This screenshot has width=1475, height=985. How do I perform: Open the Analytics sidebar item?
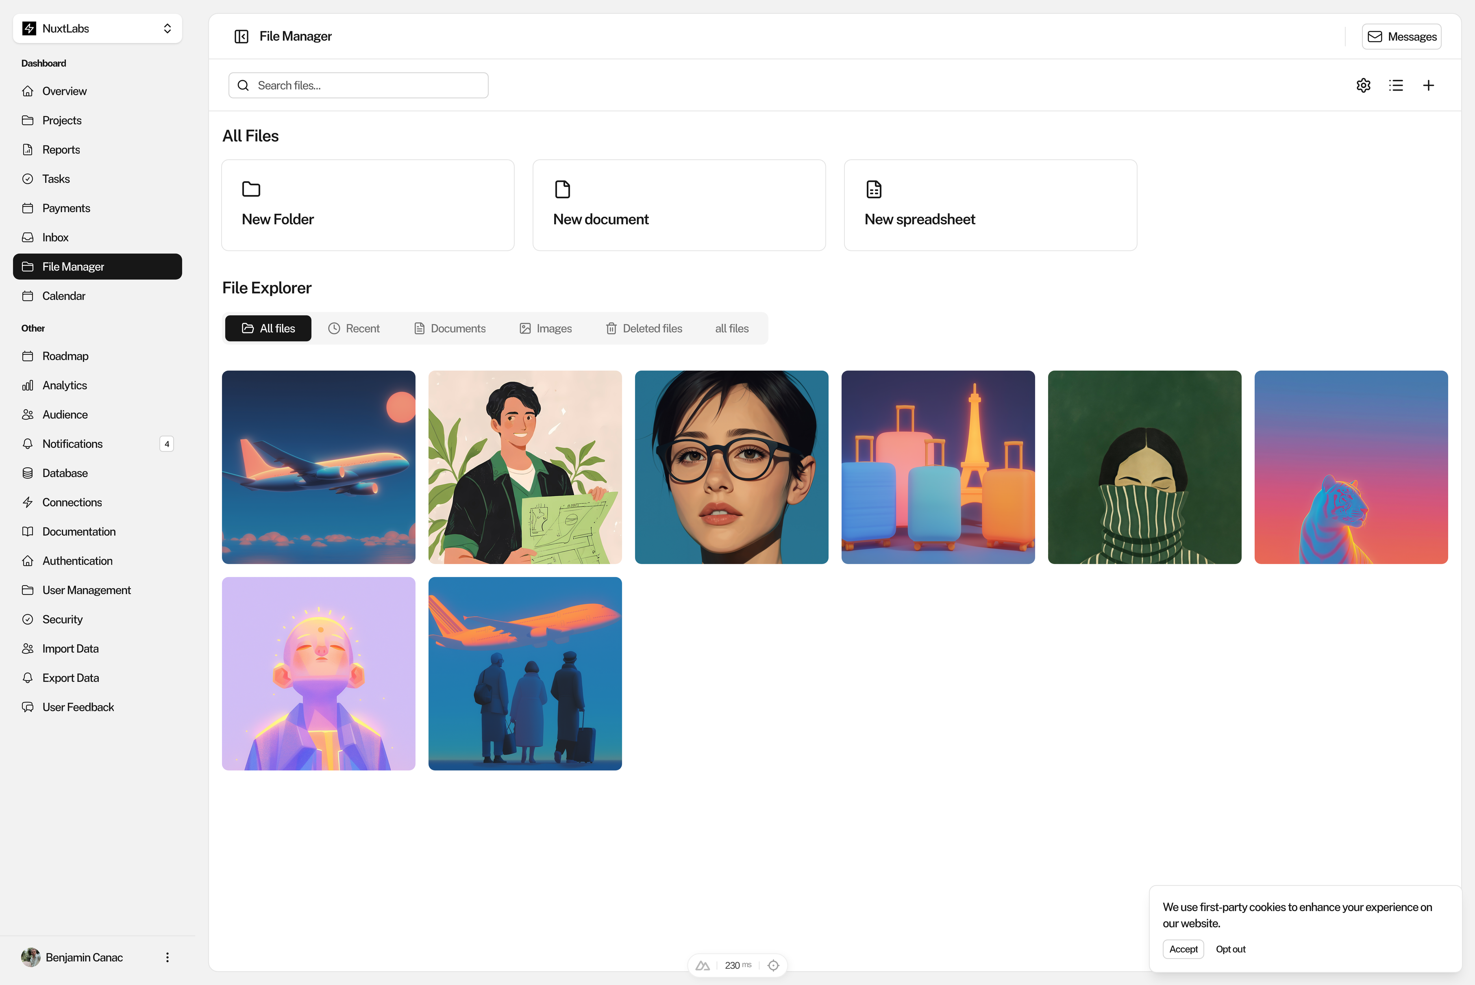[x=65, y=385]
